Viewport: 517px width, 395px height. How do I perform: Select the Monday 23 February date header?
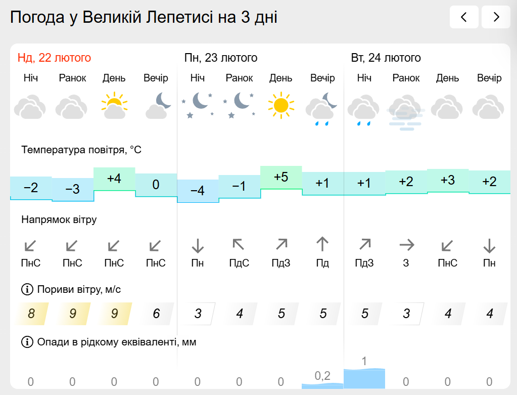221,58
